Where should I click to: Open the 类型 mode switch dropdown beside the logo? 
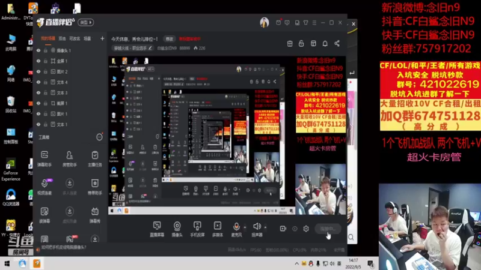(86, 22)
